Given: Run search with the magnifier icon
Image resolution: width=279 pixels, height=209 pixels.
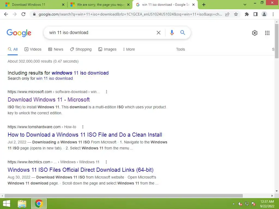Looking at the screenshot, I should pos(183,33).
